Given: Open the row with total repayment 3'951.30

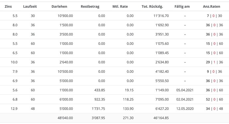Looking at the screenshot, I should (114, 34).
